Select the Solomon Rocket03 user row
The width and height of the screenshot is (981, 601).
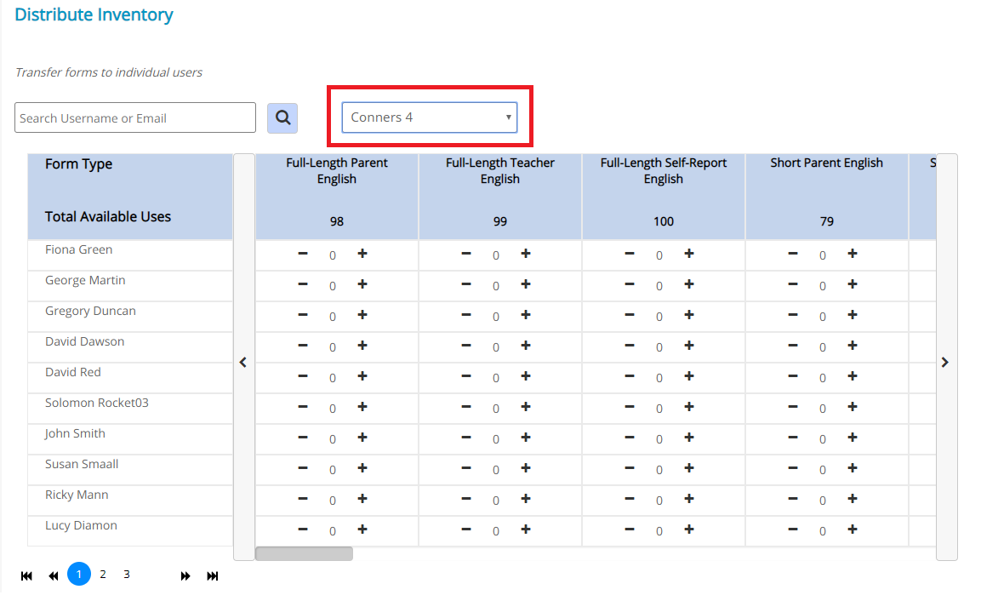coord(130,409)
